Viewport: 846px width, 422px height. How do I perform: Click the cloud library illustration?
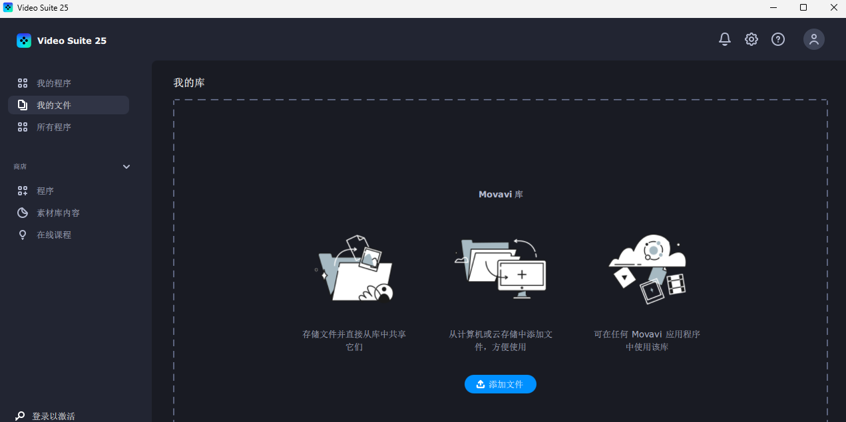(647, 268)
